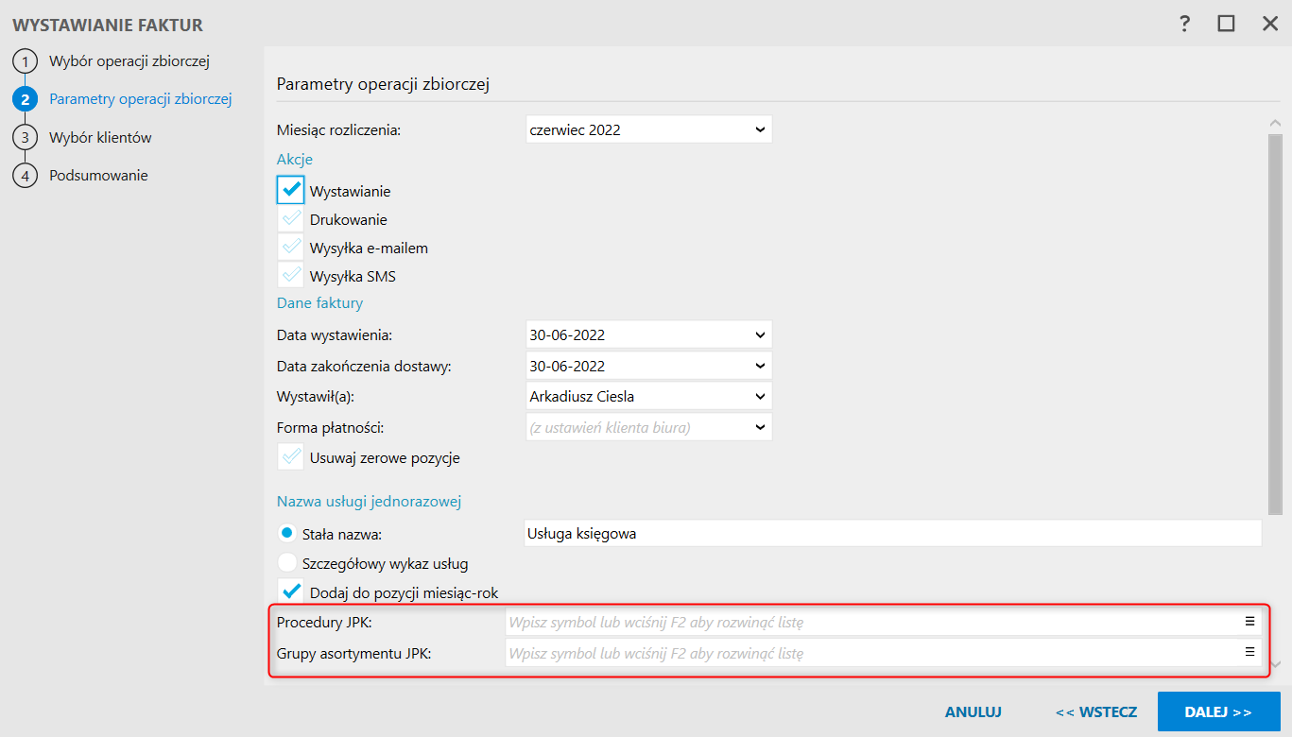Select Parametry operacji zbiorczej step
The width and height of the screenshot is (1292, 737).
(141, 99)
